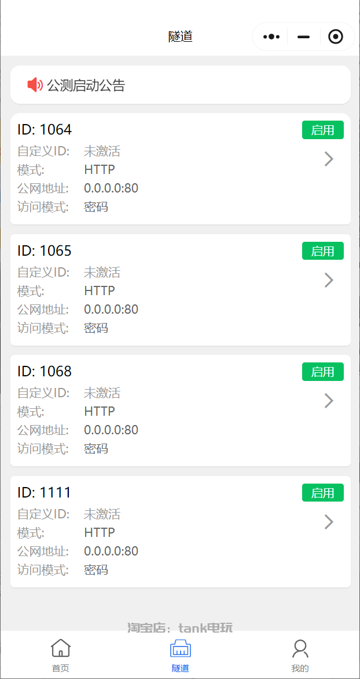Open 我的 profile via the person icon
Screen dimensions: 360x679
[300, 648]
